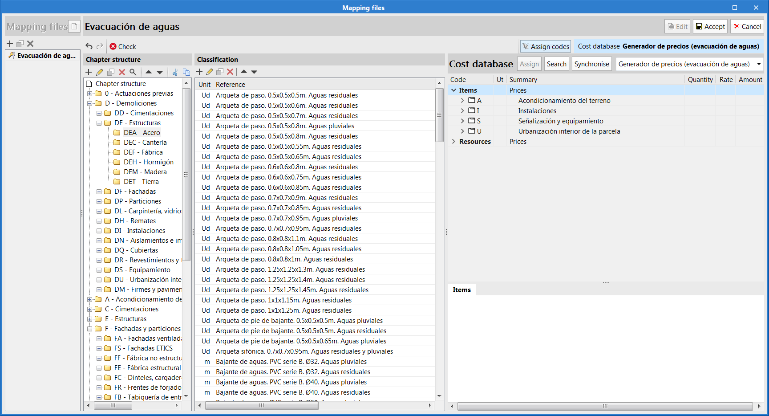
Task: Click the undo arrow icon
Action: pyautogui.click(x=89, y=46)
